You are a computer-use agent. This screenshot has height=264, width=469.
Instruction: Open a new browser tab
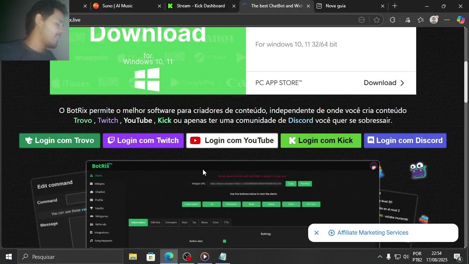click(x=395, y=6)
